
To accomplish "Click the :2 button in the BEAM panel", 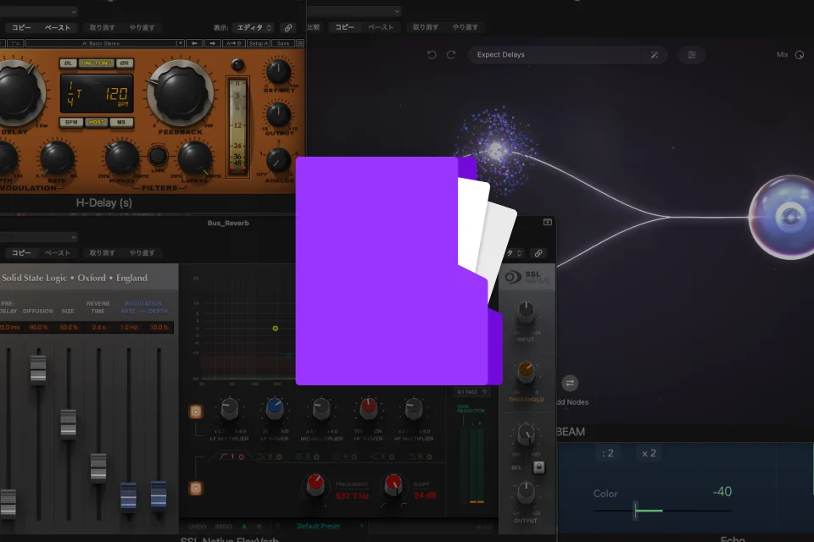I will 607,453.
